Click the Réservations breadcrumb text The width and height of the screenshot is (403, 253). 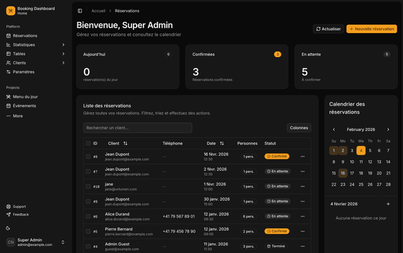pyautogui.click(x=127, y=11)
